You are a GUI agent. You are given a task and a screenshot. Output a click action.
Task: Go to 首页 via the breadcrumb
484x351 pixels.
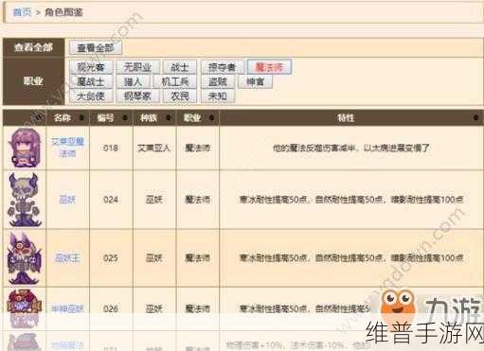point(22,12)
